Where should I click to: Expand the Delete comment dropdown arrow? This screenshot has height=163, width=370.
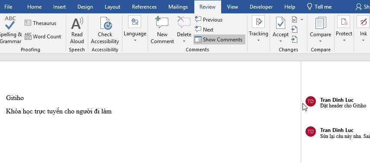[184, 41]
